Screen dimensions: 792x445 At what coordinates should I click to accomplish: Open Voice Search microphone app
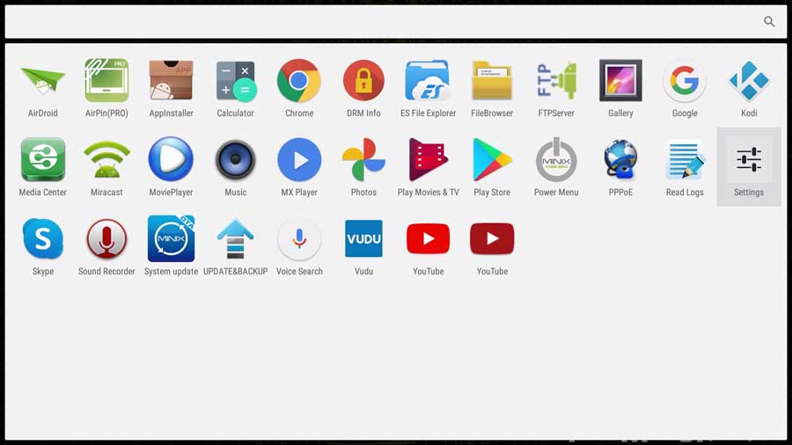pos(299,238)
